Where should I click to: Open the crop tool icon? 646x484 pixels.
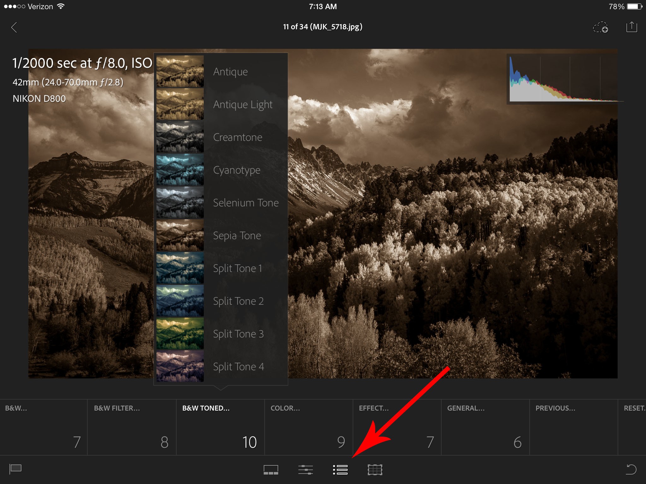click(x=375, y=470)
